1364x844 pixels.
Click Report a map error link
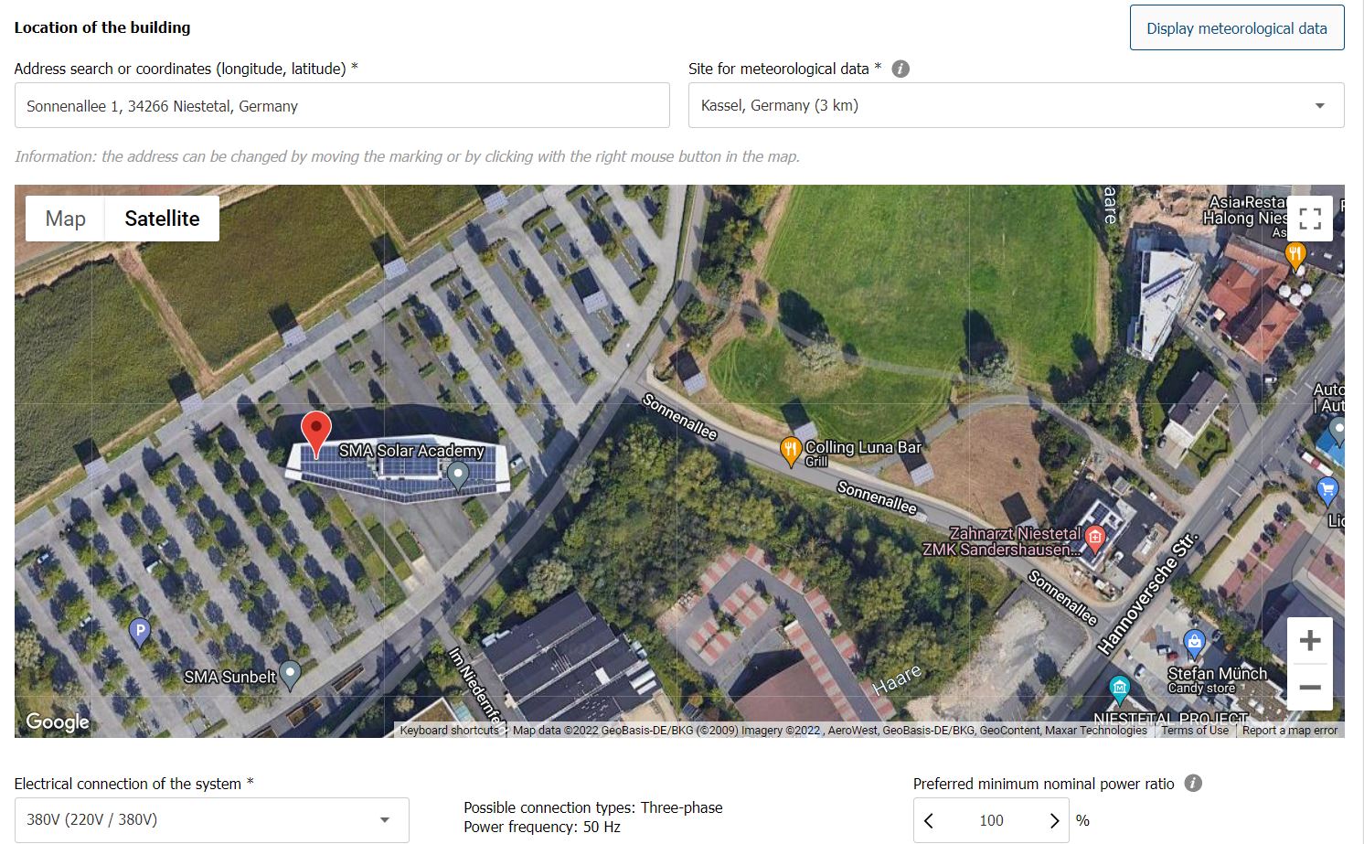1289,730
